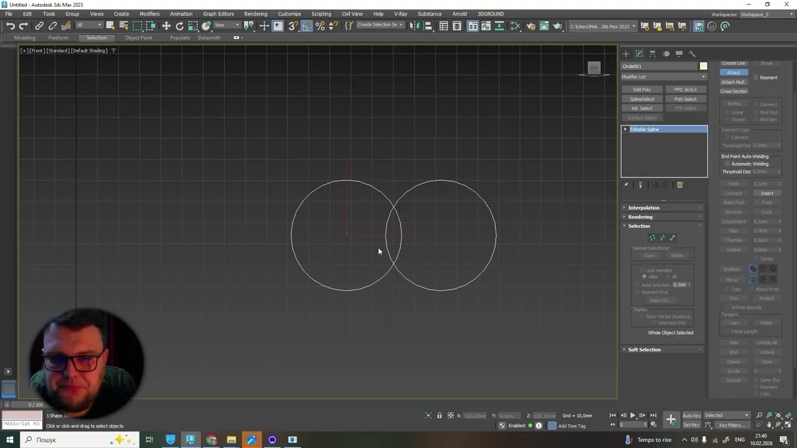Toggle the 3D Snaps button
Viewport: 797px width, 448px height.
coord(293,26)
